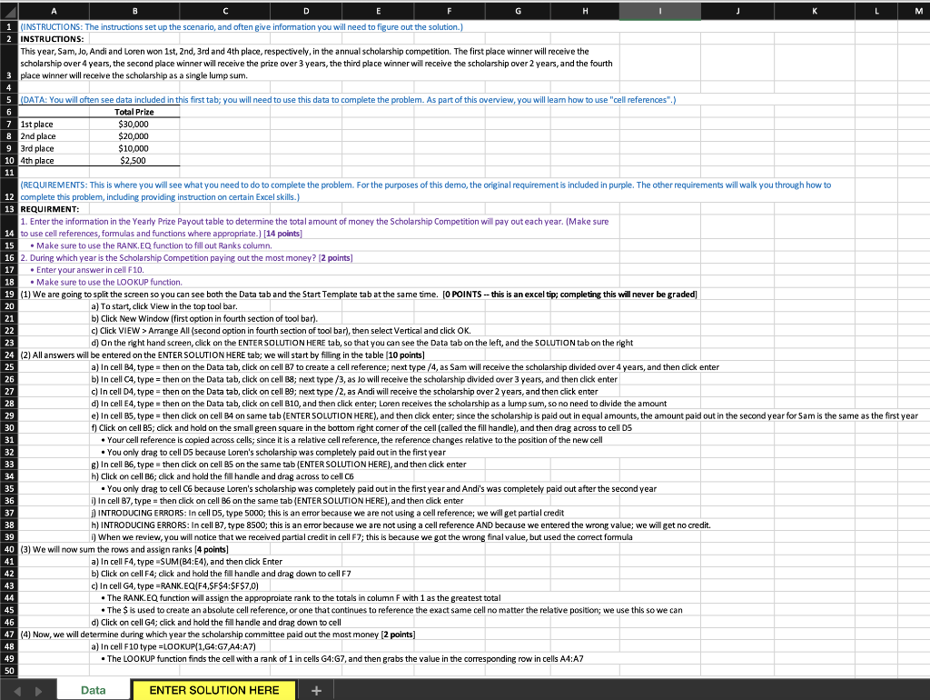
Task: Select the $2,500 prize cell
Action: point(134,160)
